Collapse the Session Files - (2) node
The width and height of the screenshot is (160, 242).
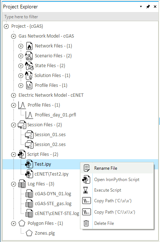[13, 125]
